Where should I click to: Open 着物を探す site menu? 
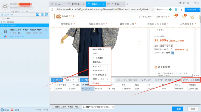point(68,24)
